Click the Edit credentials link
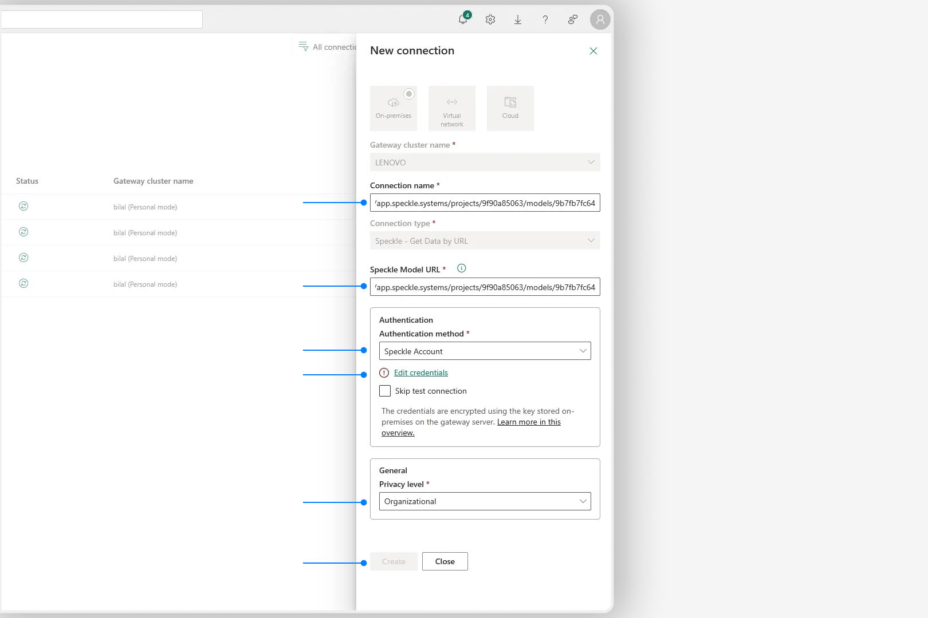Screen dimensions: 928x618 pos(421,373)
